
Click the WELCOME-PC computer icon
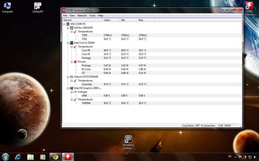pos(68,24)
